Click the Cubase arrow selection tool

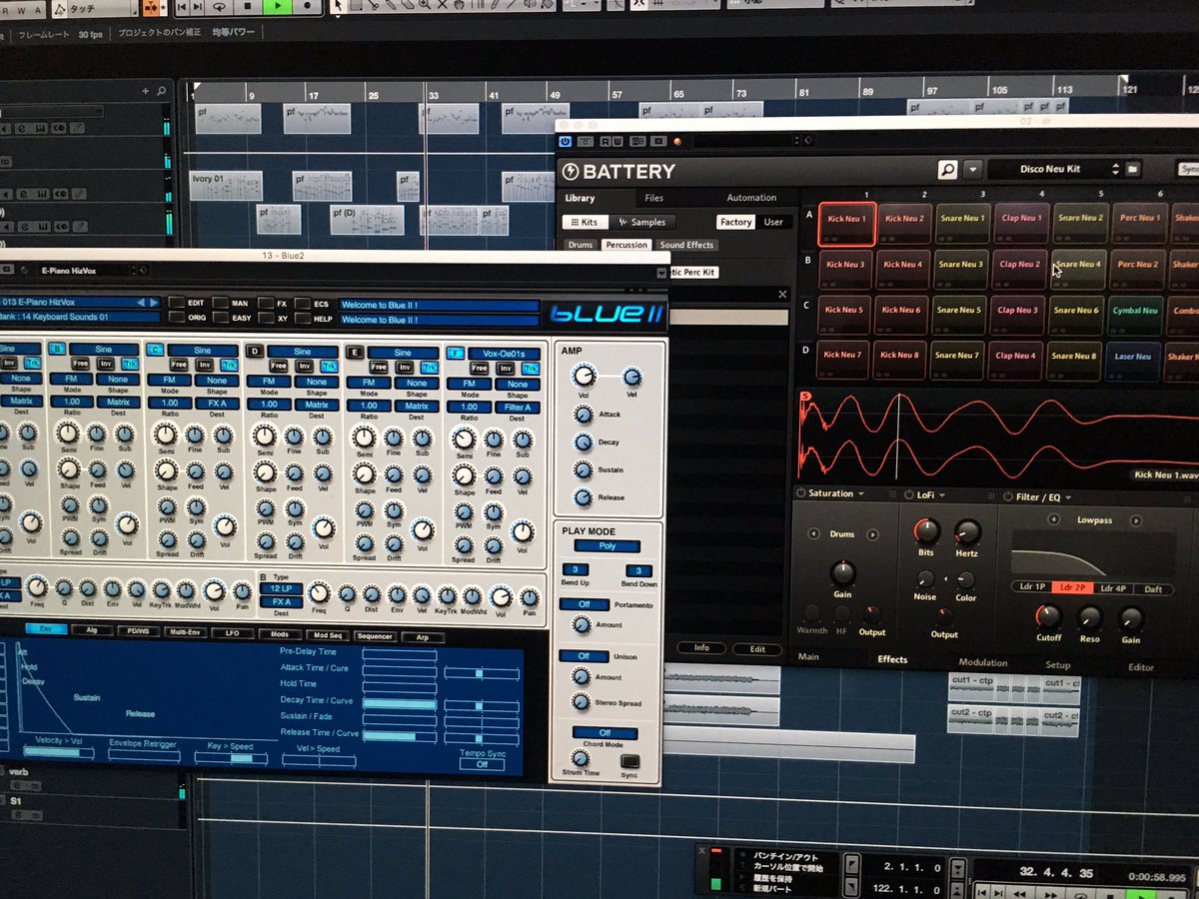pyautogui.click(x=338, y=6)
